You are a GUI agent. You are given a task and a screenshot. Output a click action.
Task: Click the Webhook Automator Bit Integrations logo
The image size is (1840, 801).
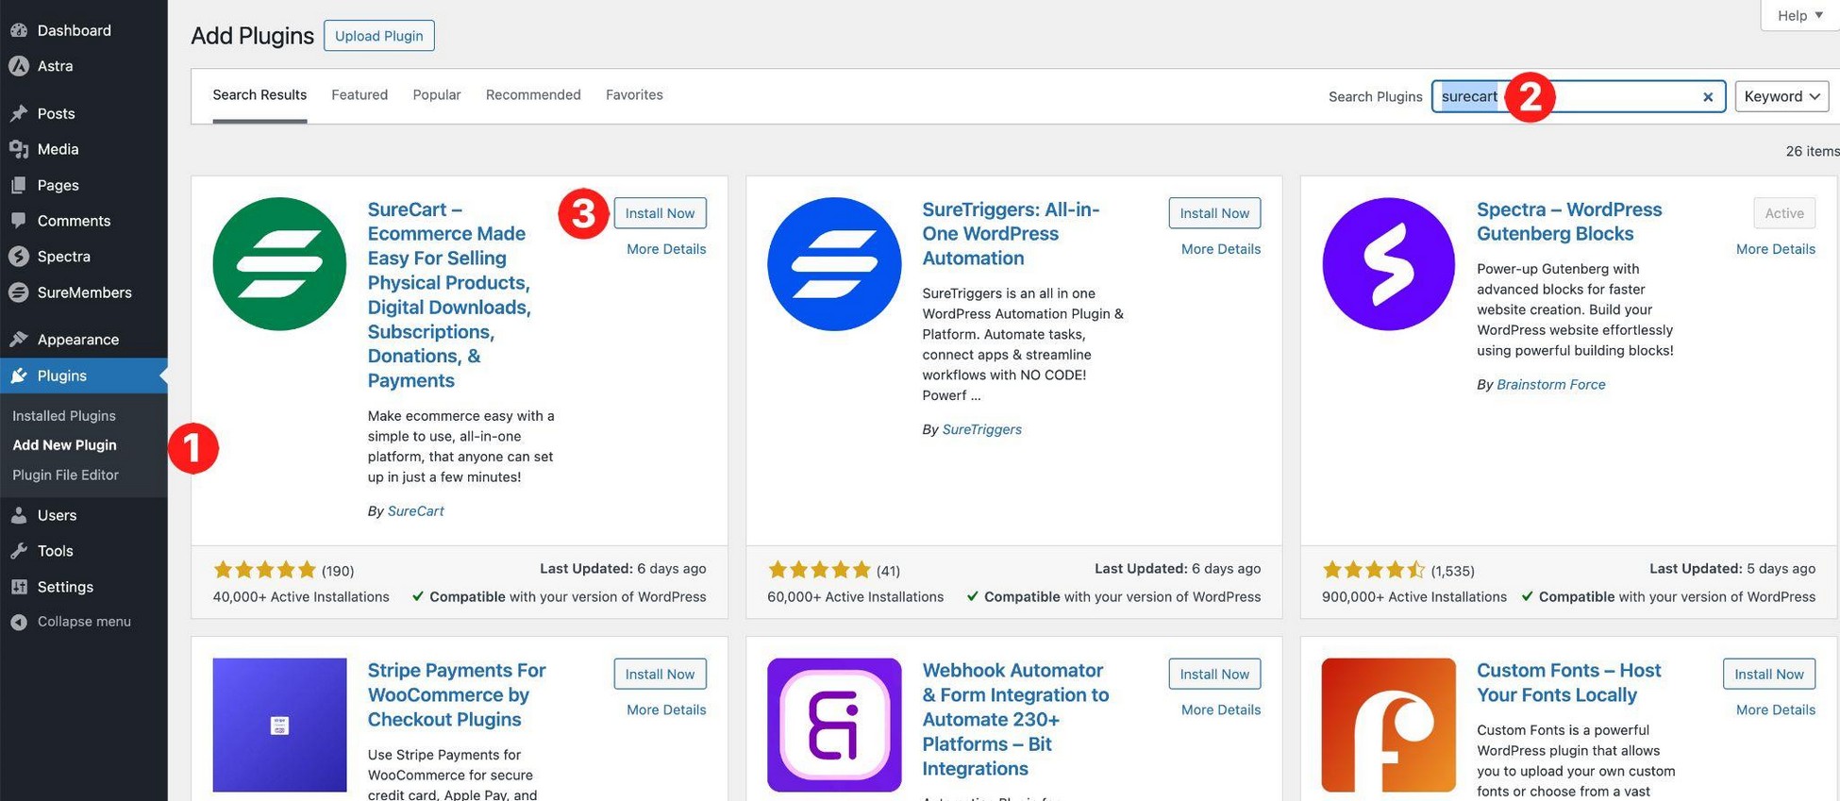tap(834, 725)
